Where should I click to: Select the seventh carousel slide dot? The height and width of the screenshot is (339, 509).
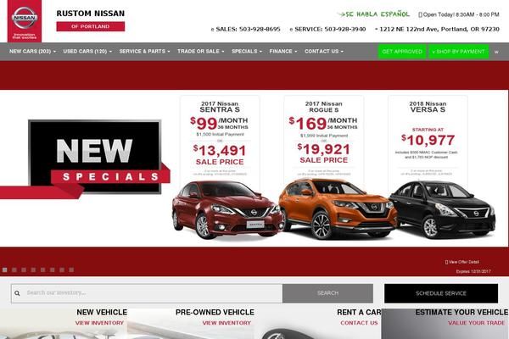62,270
